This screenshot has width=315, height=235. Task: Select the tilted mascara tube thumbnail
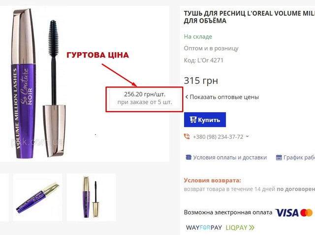point(37,197)
